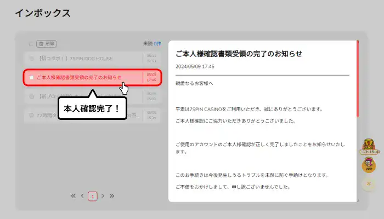Open the tiki countdown bonus icon
The image size is (384, 219).
click(x=369, y=146)
